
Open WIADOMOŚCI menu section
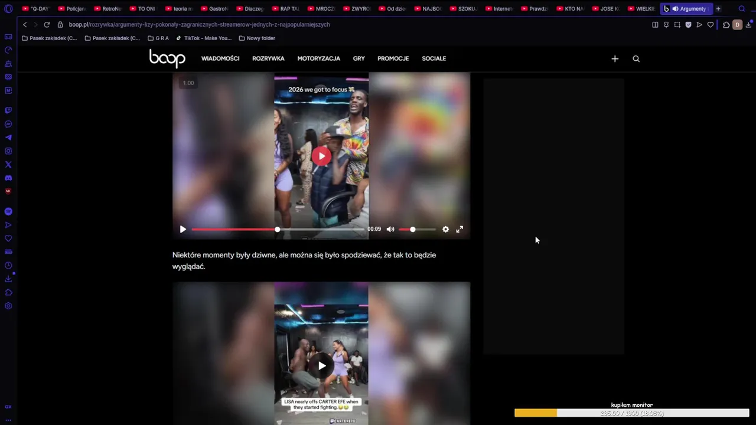[220, 58]
